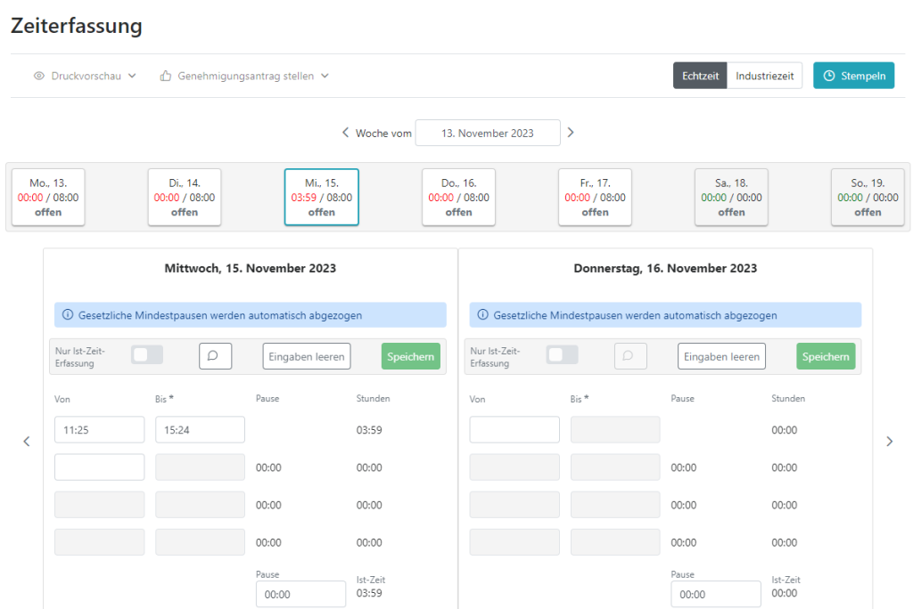Toggle Nur Ist-Zeit-Erfassung for Mittwoch
913x609 pixels.
(147, 355)
